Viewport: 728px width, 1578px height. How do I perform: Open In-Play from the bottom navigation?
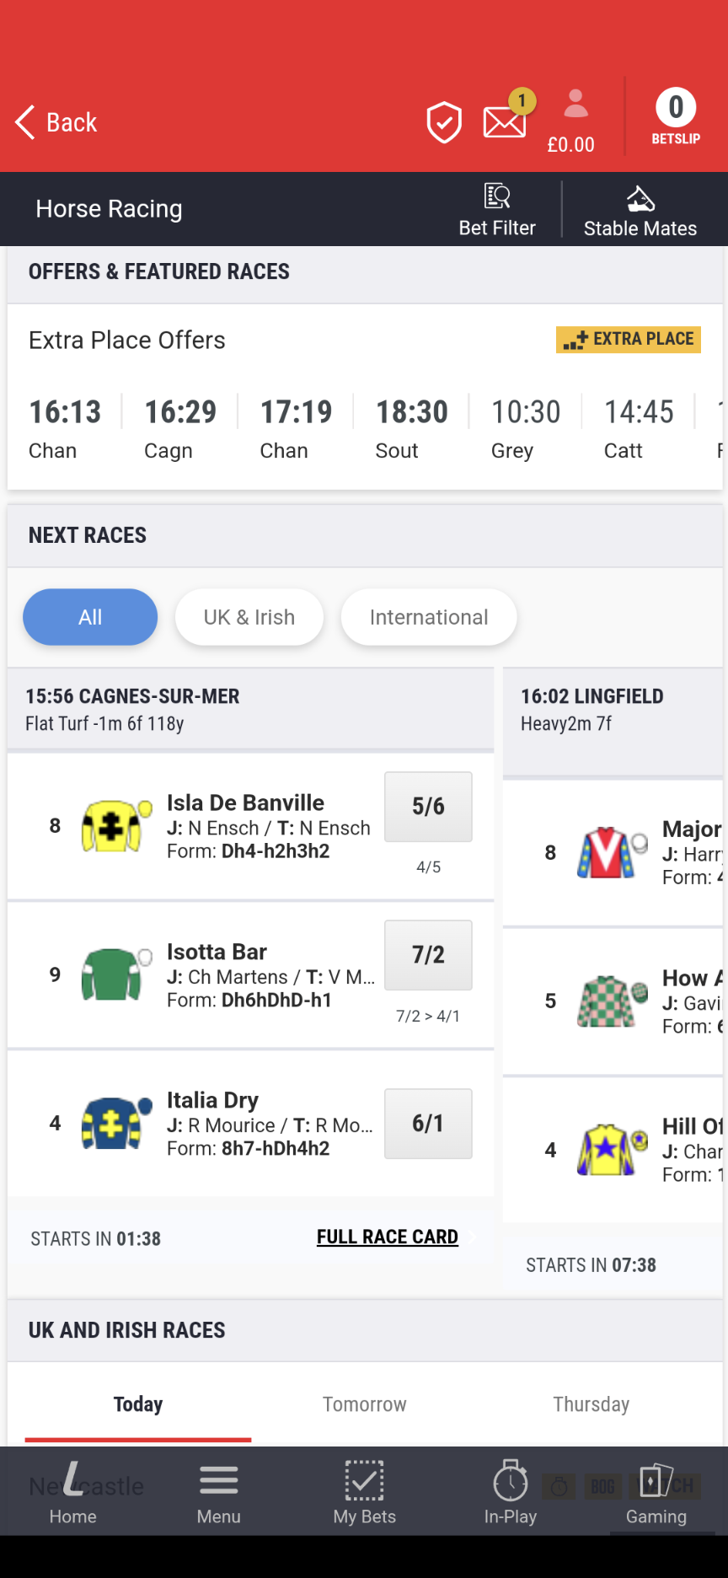[x=510, y=1492]
